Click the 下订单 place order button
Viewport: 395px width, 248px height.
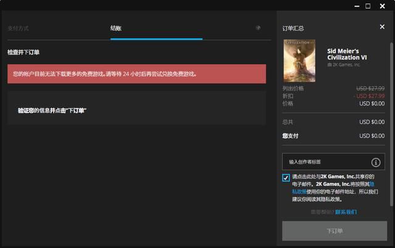click(335, 231)
